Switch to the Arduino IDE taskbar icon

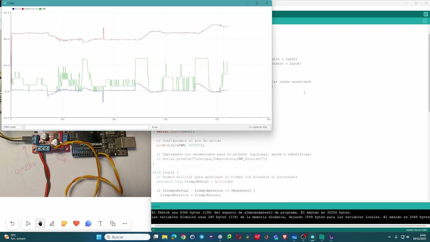(x=313, y=237)
